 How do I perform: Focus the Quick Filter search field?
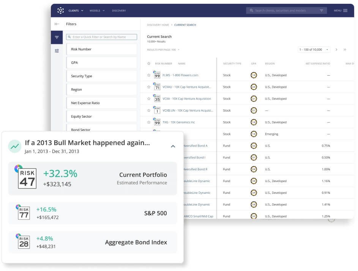coord(102,37)
